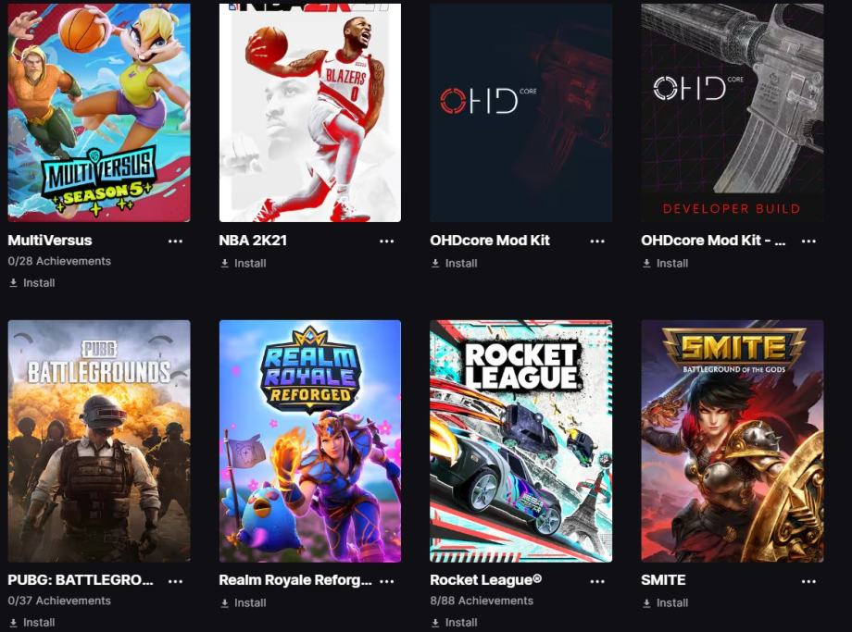This screenshot has height=632, width=852.
Task: Open the three-dot menu for MultiVersus
Action: [175, 242]
